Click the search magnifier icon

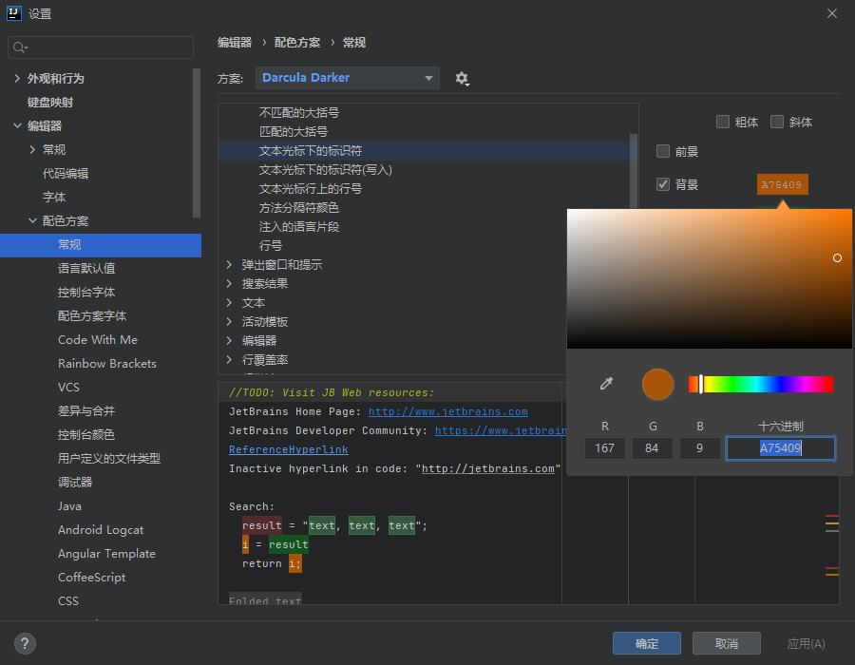coord(20,47)
